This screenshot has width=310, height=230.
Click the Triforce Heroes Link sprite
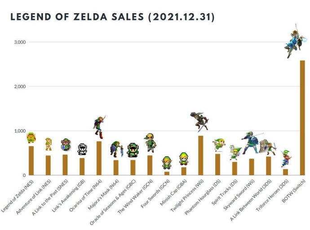[x=286, y=159]
